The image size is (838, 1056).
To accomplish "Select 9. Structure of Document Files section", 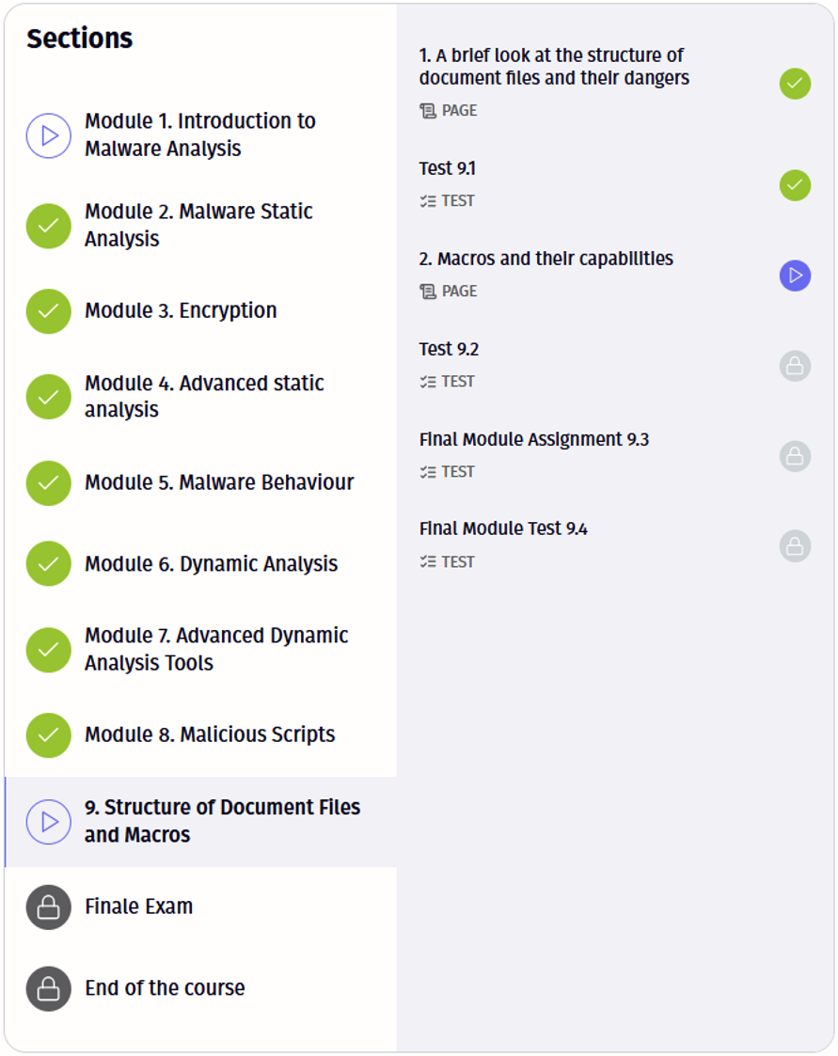I will pyautogui.click(x=222, y=821).
